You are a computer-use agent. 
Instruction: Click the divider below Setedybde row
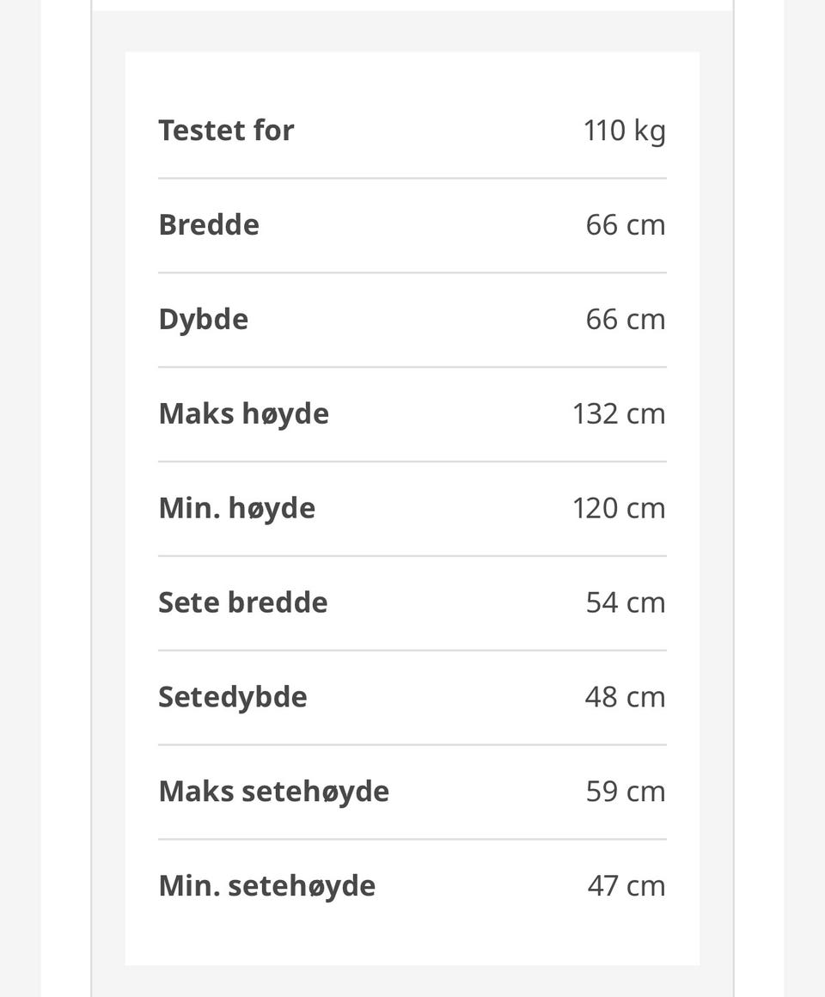[412, 744]
